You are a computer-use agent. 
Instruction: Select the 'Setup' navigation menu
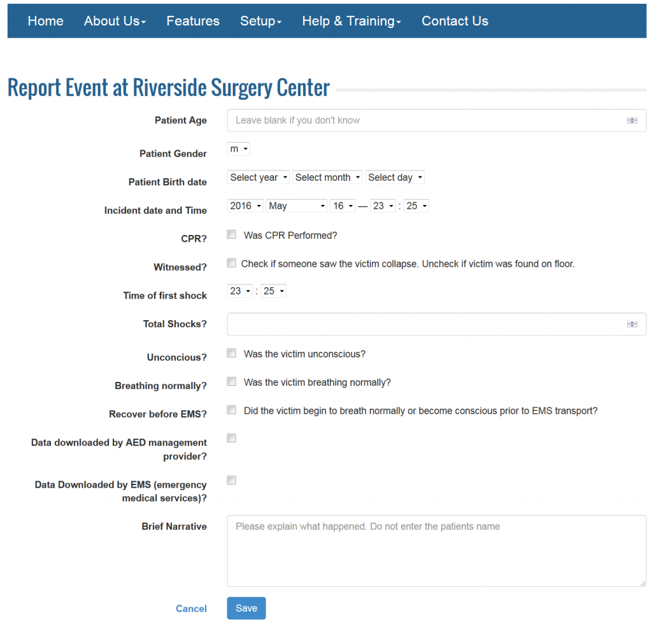pos(260,20)
